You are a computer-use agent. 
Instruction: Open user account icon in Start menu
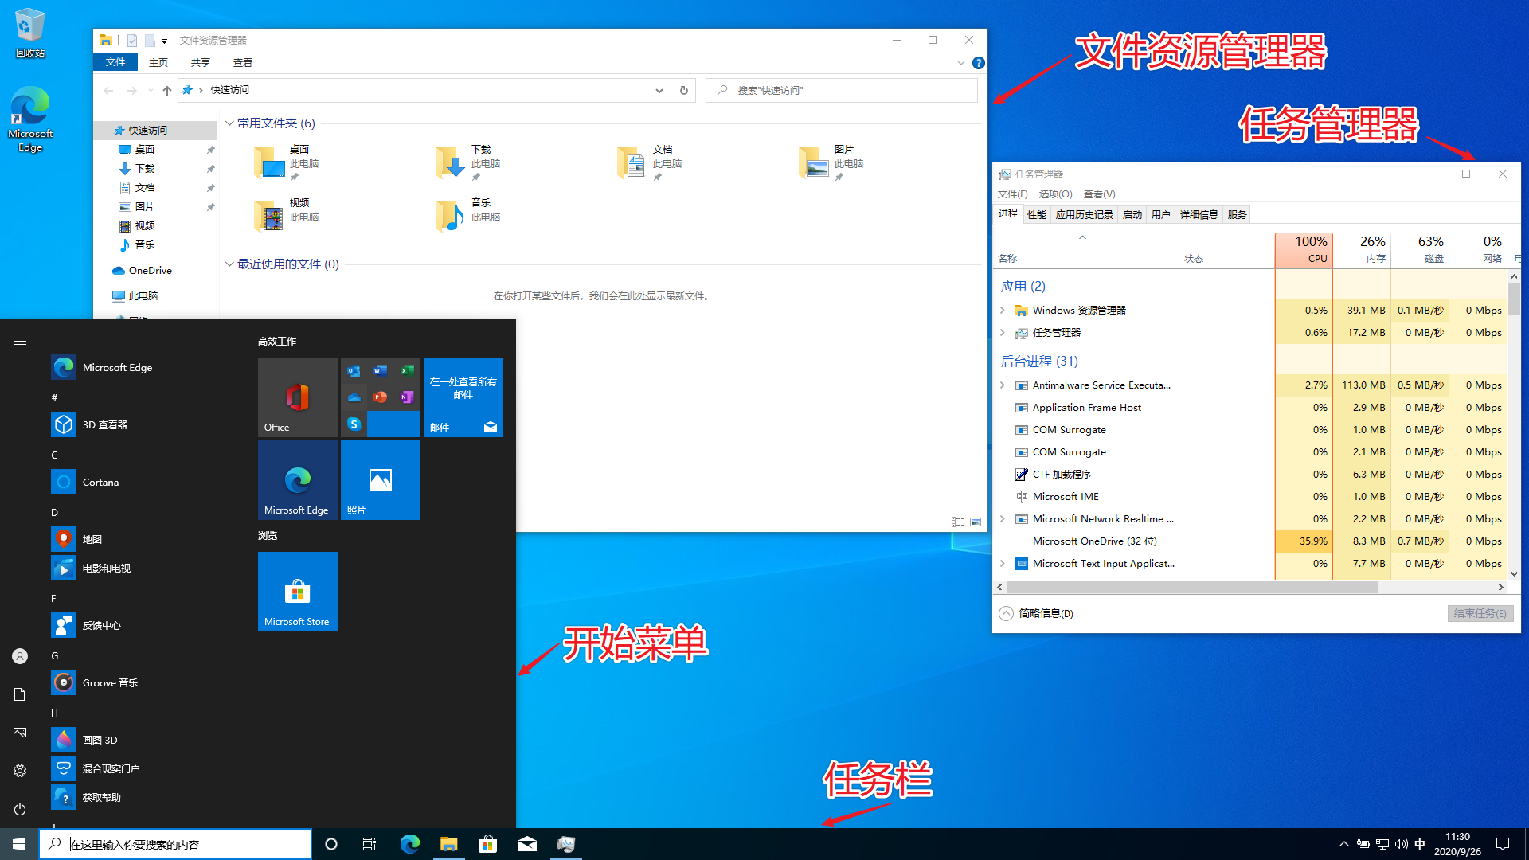(x=20, y=656)
